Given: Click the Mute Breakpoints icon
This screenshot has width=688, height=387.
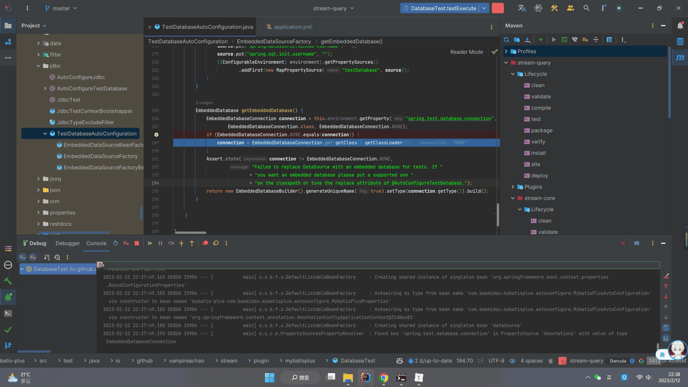Looking at the screenshot, I should pyautogui.click(x=216, y=243).
